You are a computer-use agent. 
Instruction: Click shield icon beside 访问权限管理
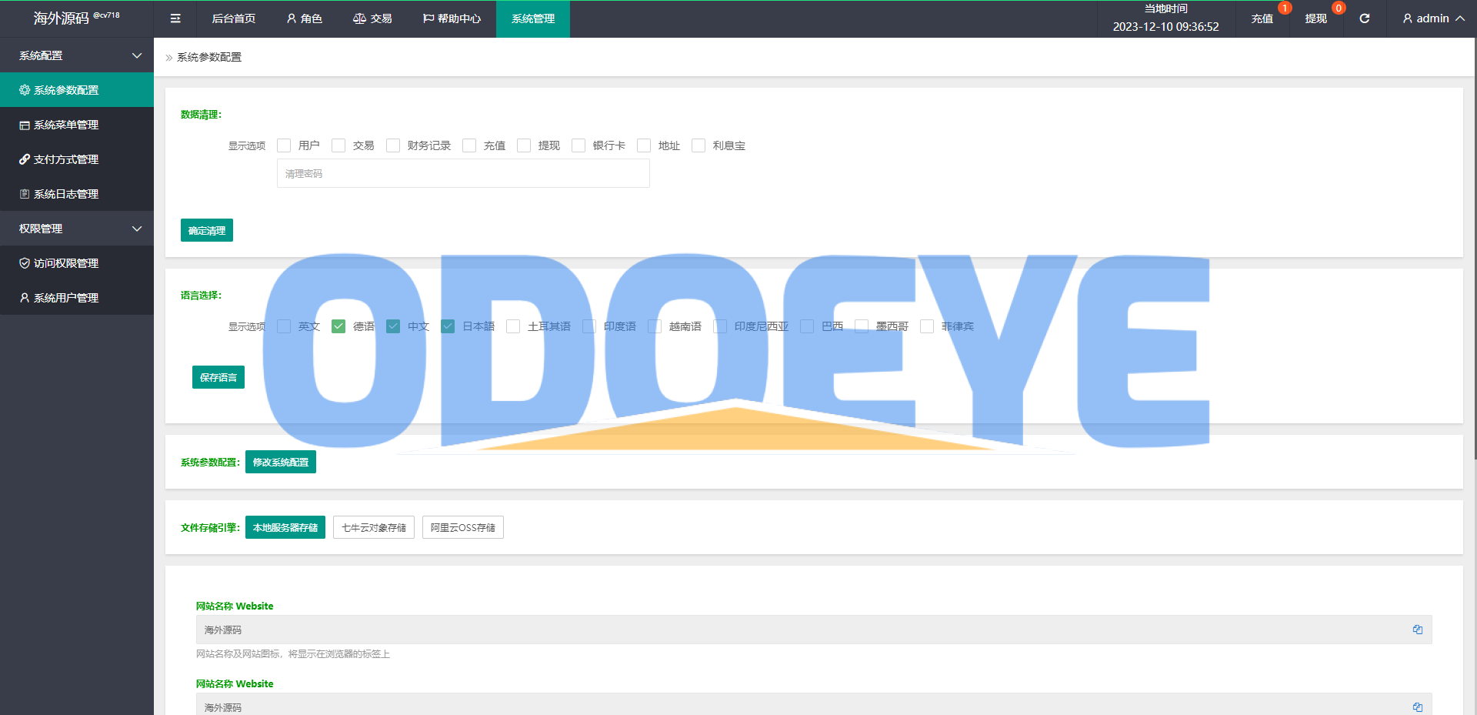click(x=25, y=263)
